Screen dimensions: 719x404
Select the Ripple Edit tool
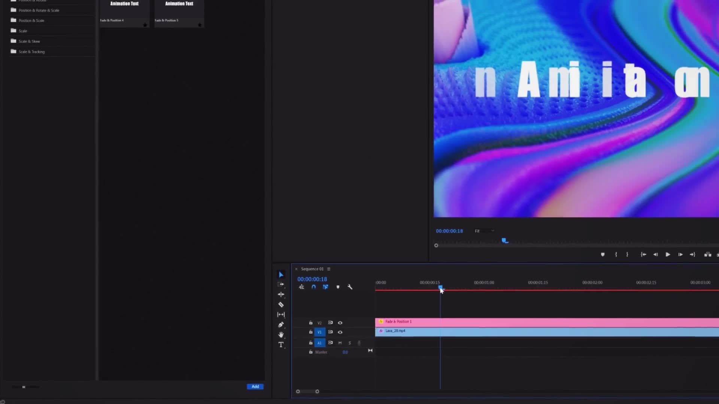click(x=281, y=295)
